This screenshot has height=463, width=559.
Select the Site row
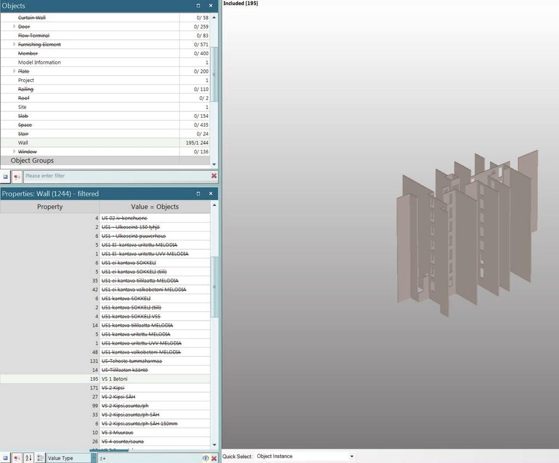pos(105,107)
